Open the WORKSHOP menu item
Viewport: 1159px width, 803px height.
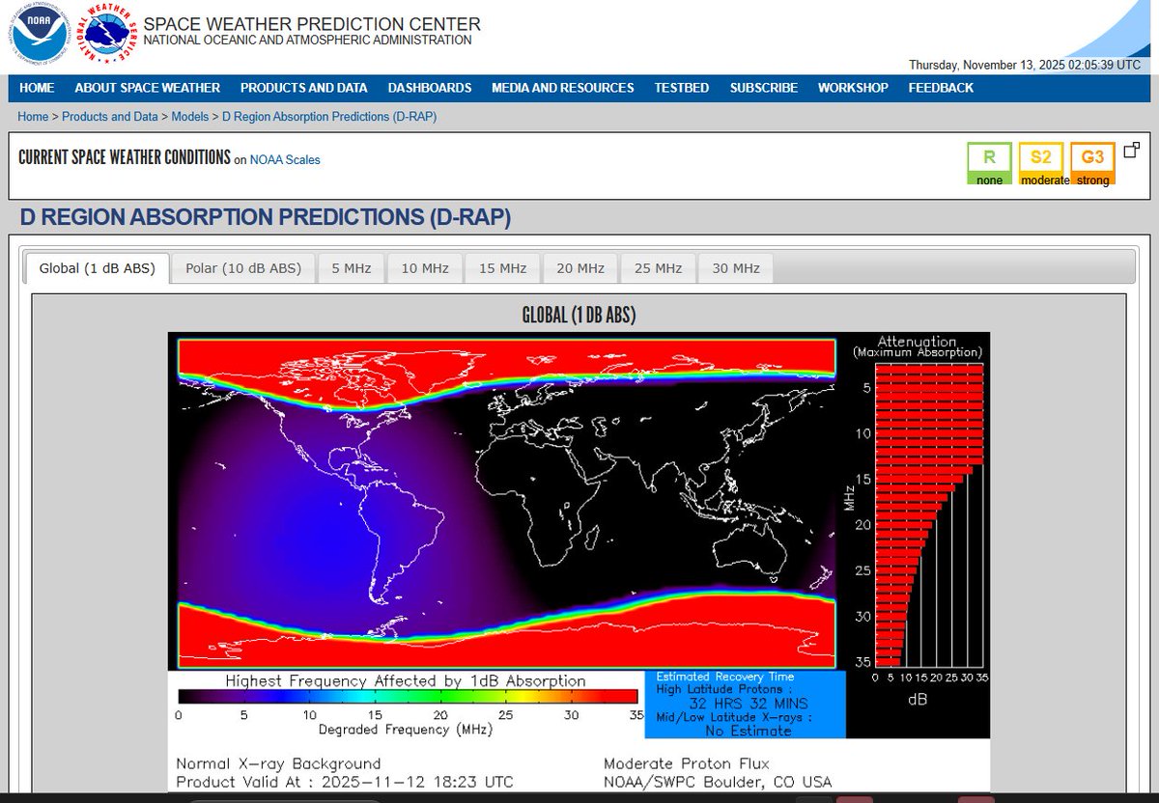click(x=853, y=88)
